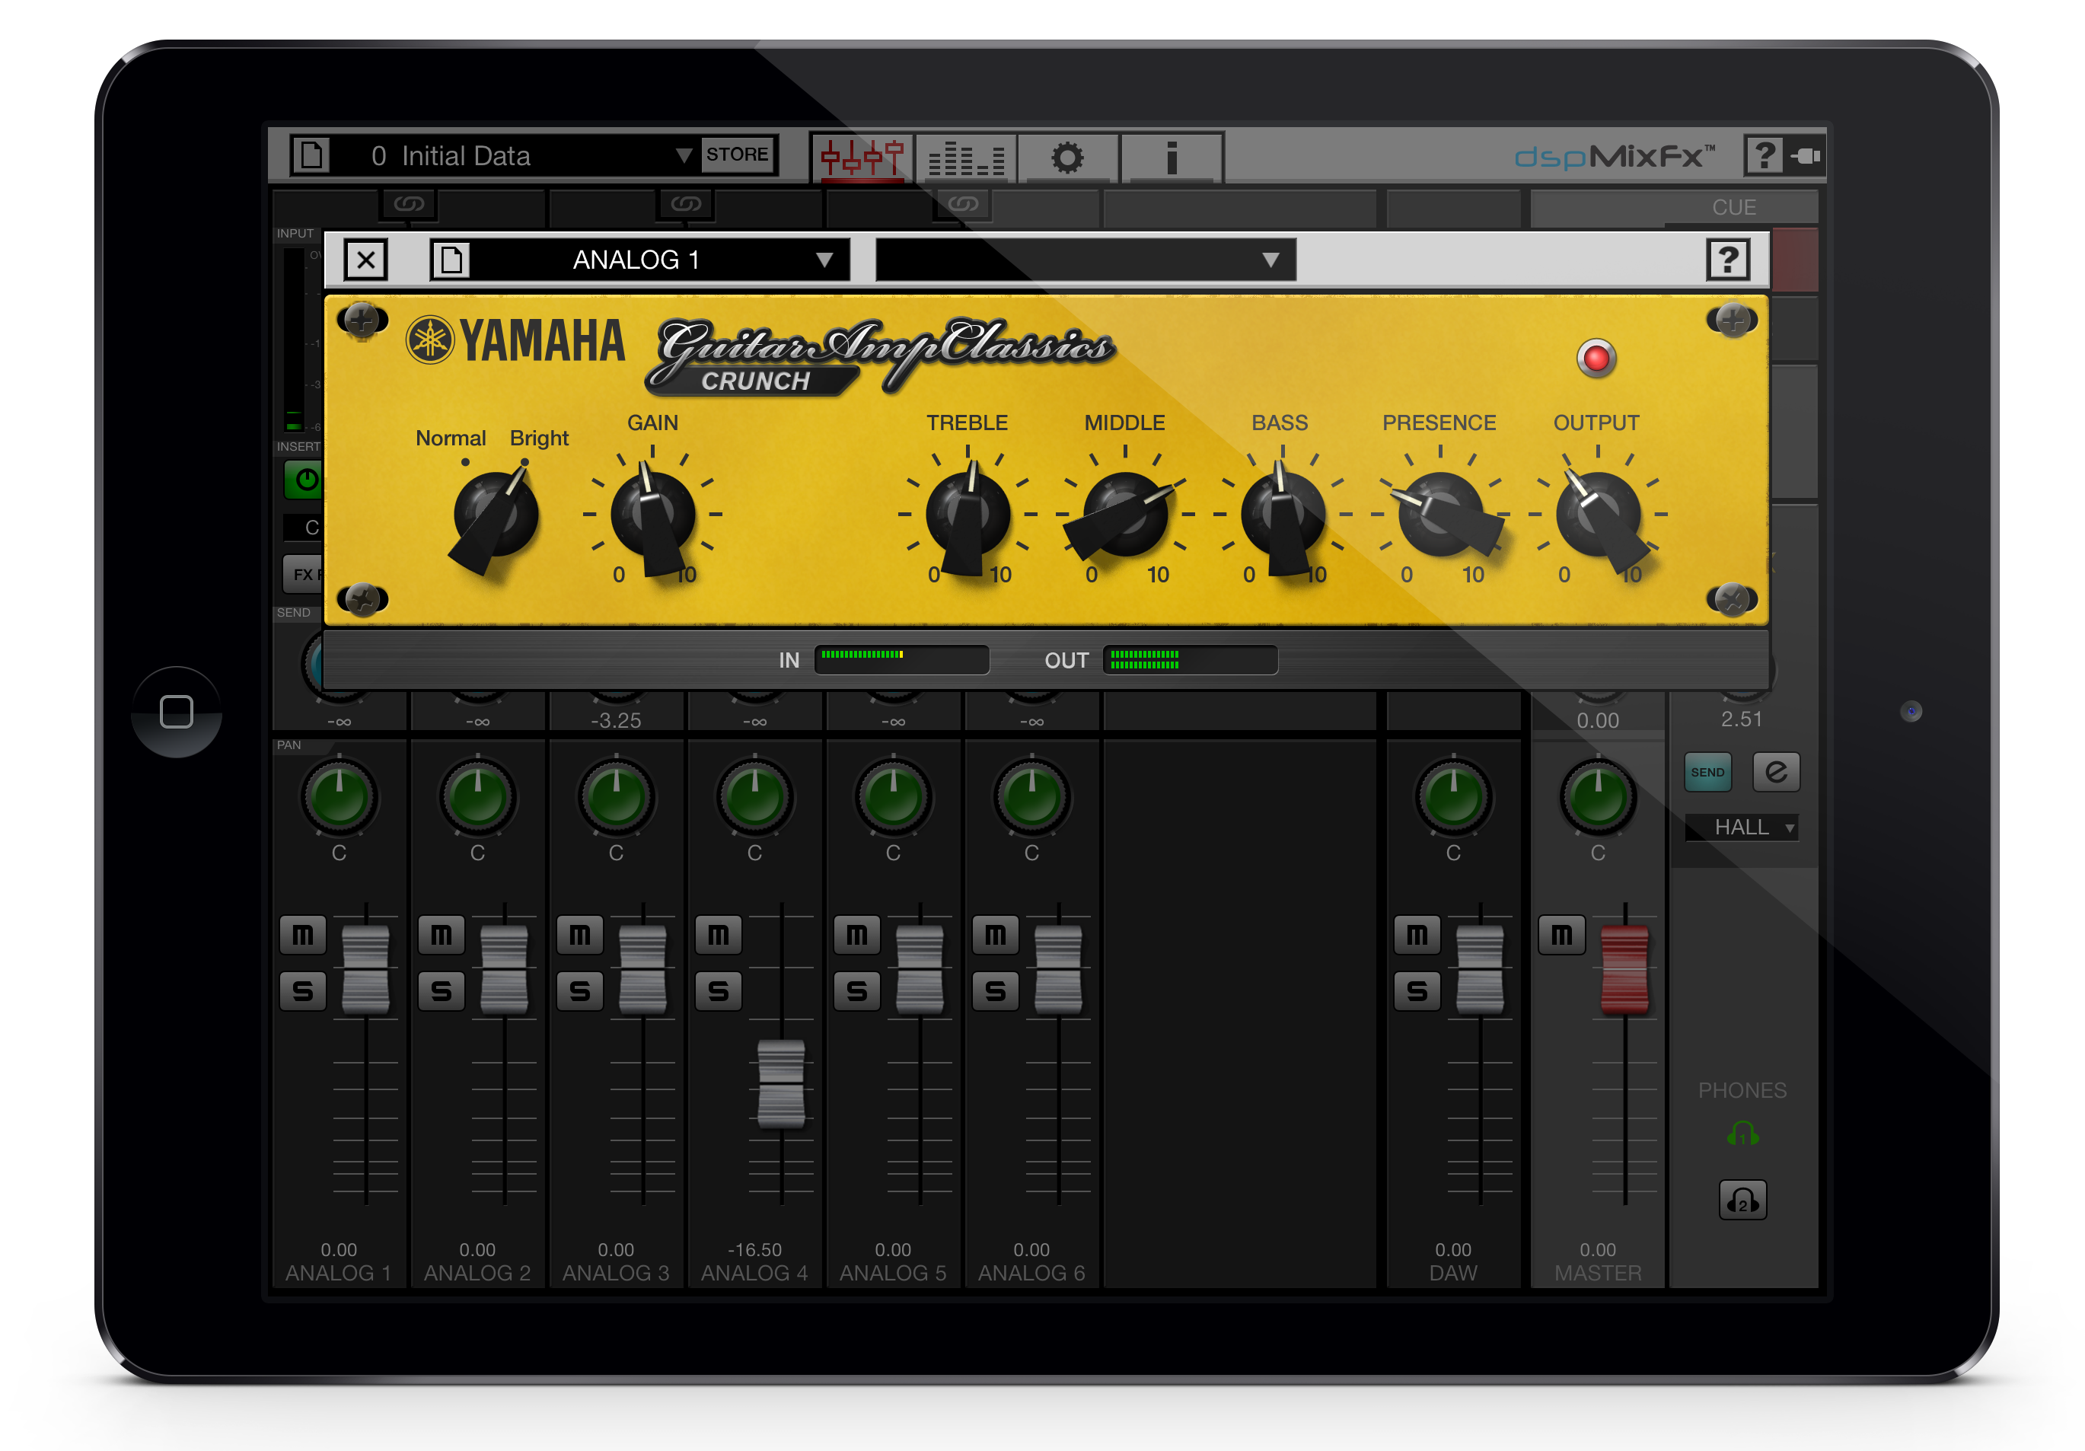Image resolution: width=2085 pixels, height=1451 pixels.
Task: Click the ANALOG 1 fader handle
Action: 366,970
